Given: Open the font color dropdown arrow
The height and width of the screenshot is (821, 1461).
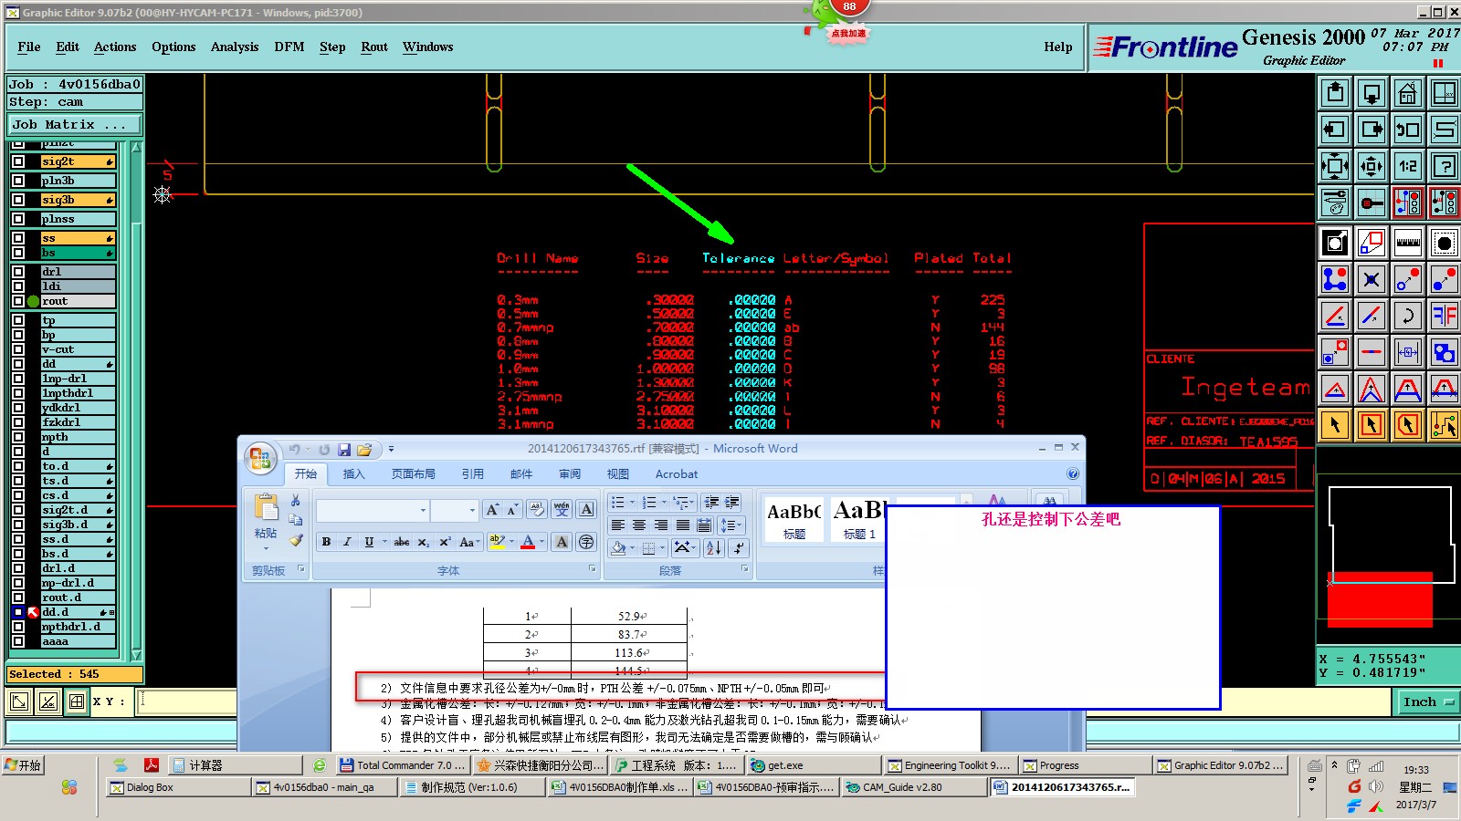Looking at the screenshot, I should tap(541, 542).
